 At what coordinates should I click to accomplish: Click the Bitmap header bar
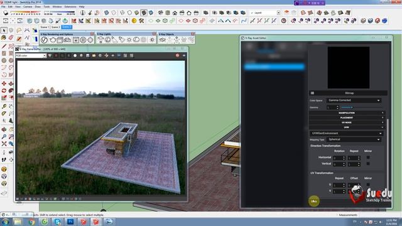coord(349,93)
